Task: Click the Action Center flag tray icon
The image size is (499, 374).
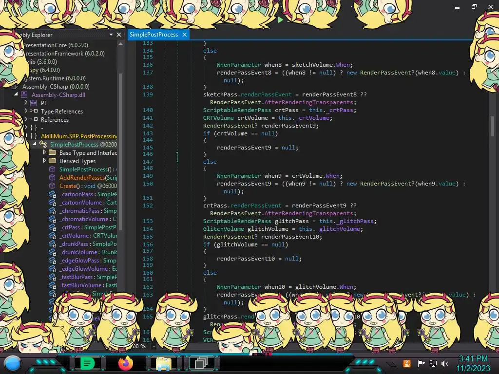Action: coord(421,363)
